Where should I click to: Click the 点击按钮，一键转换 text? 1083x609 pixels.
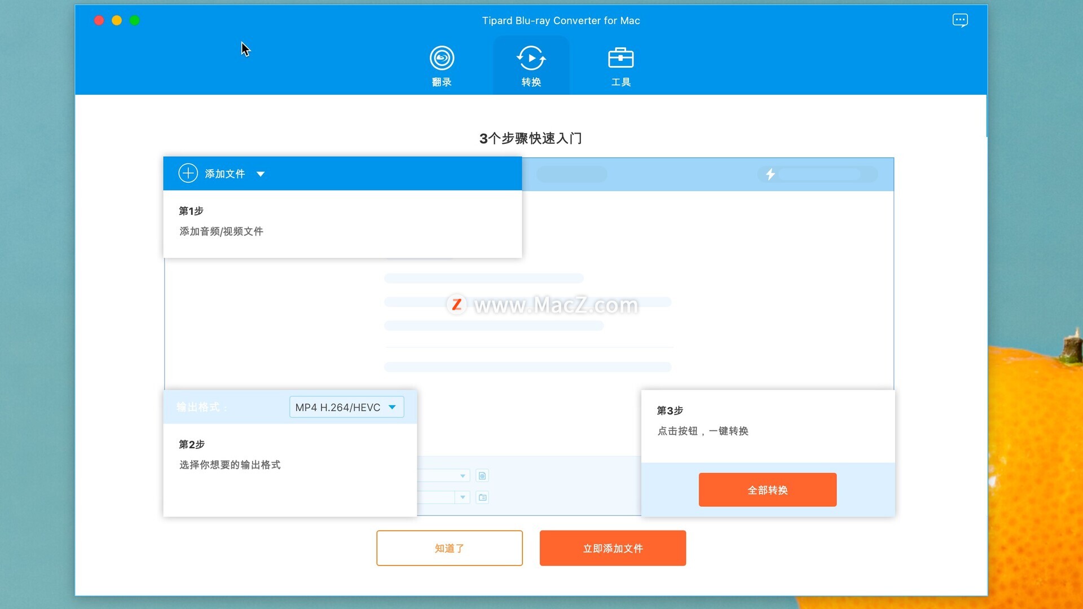(703, 431)
